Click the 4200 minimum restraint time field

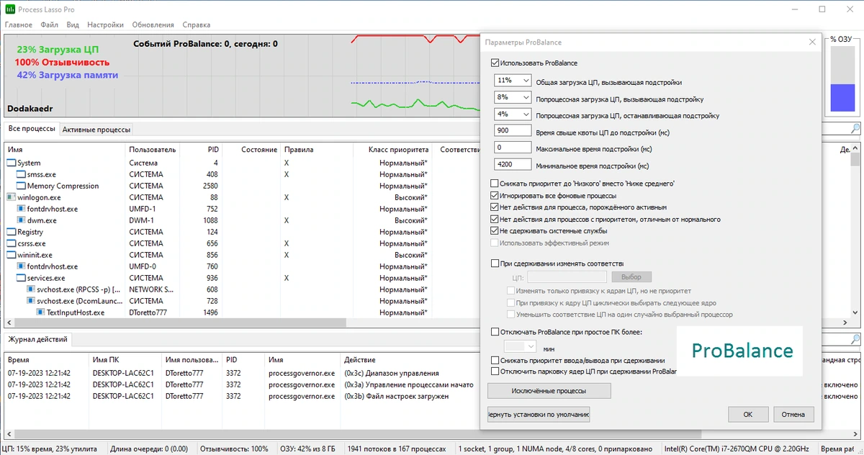[x=513, y=164]
